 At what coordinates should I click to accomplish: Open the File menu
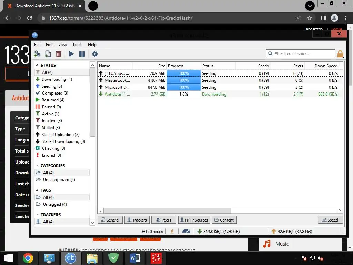click(x=37, y=45)
